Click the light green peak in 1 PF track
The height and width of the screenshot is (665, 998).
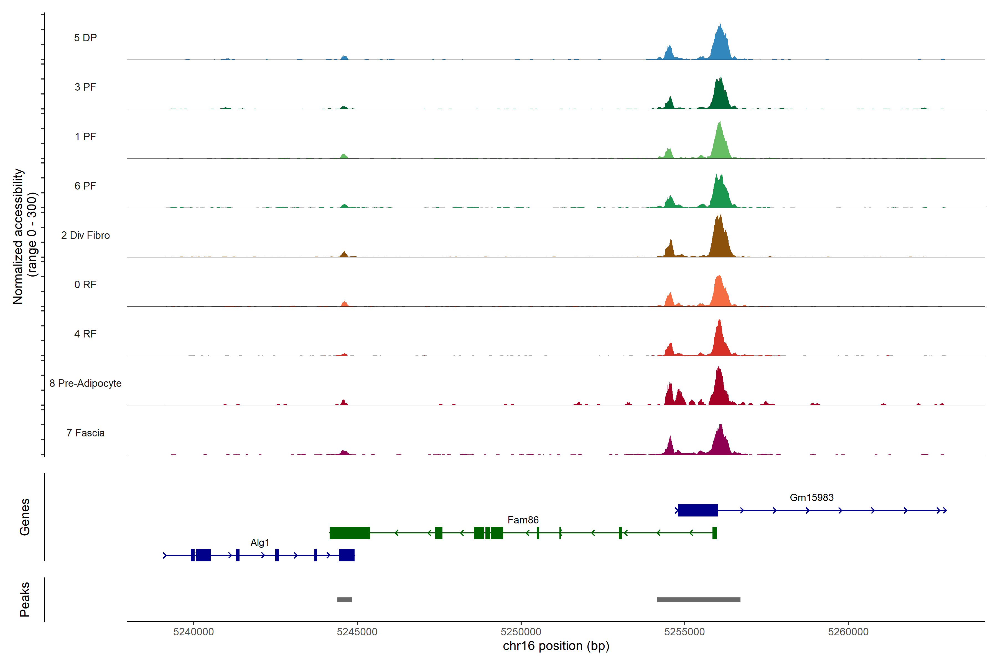pos(720,144)
